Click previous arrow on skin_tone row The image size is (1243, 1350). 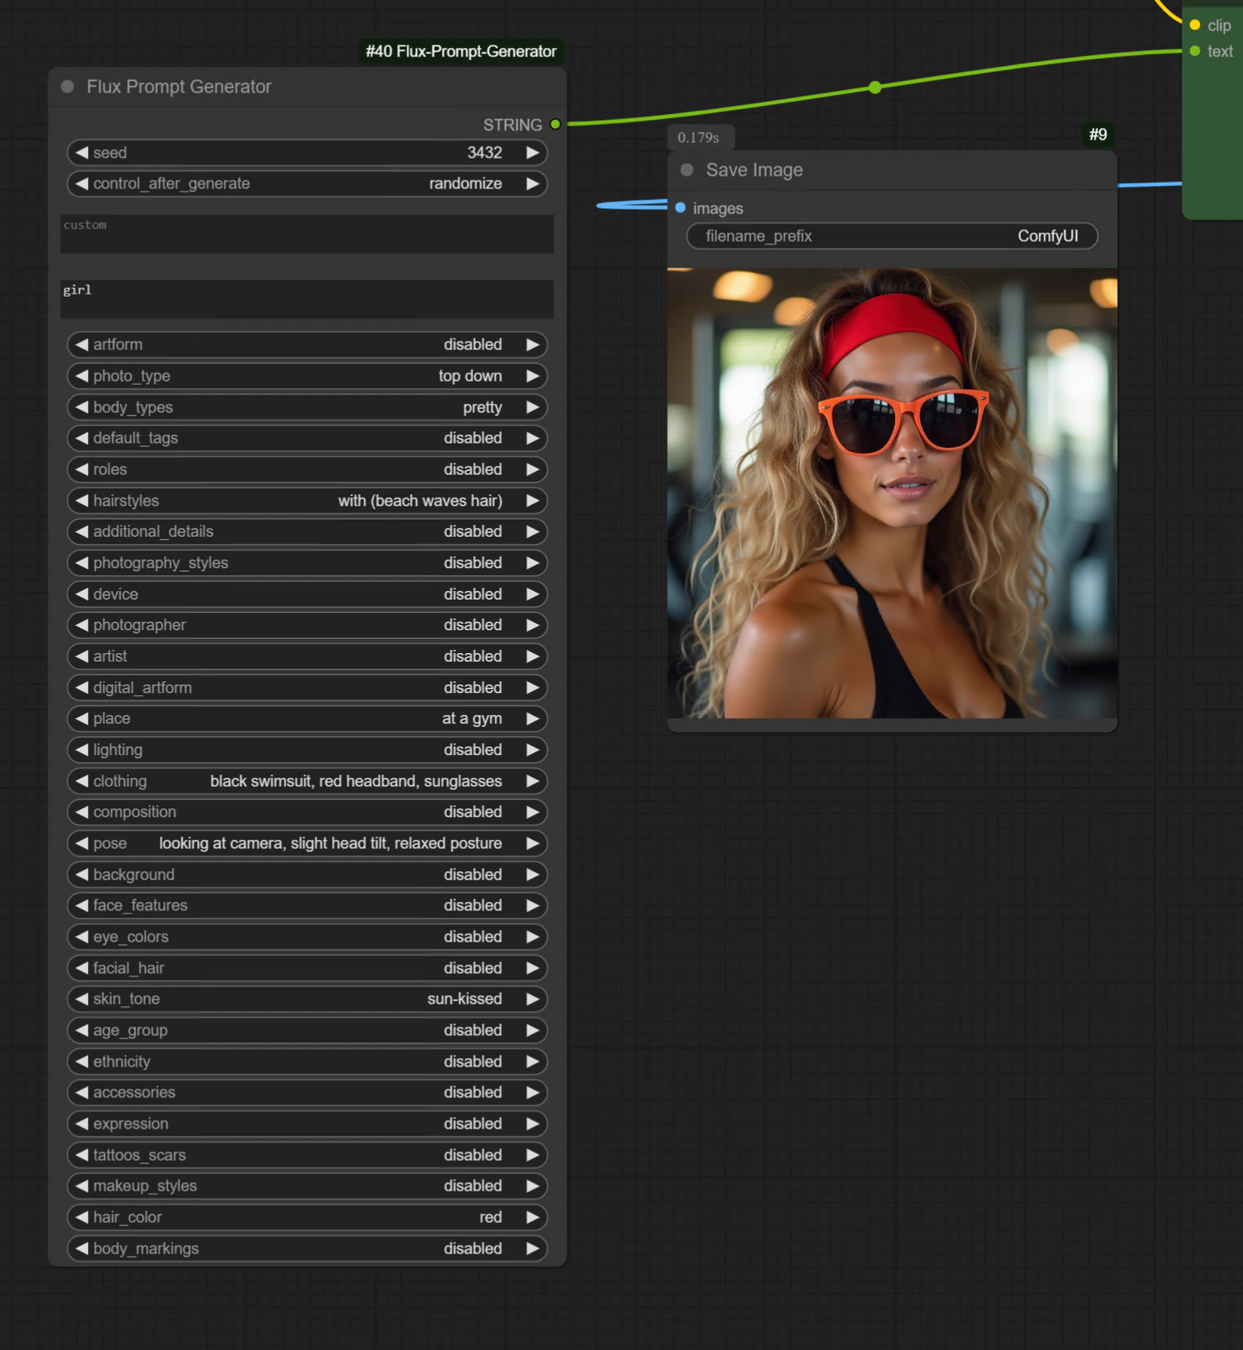[x=82, y=999]
